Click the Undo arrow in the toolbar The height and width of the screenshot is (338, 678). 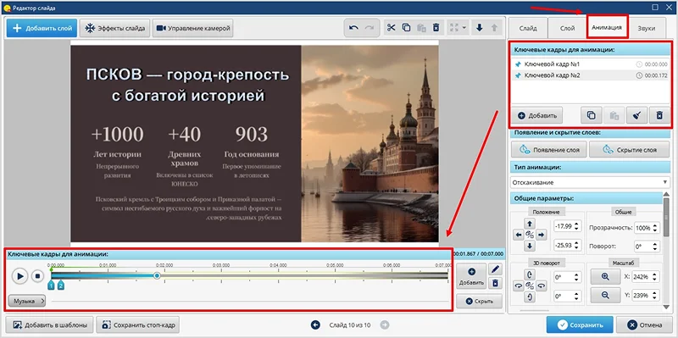353,28
